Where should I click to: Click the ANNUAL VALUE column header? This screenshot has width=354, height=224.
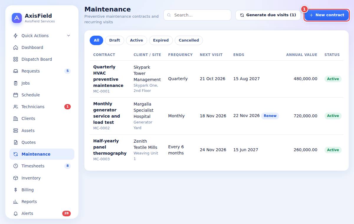coord(302,55)
